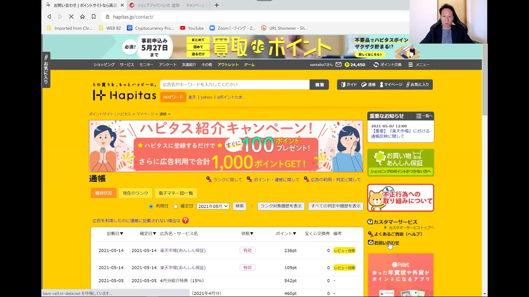Select yahoo hot word
The image size is (529, 297).
click(x=206, y=97)
